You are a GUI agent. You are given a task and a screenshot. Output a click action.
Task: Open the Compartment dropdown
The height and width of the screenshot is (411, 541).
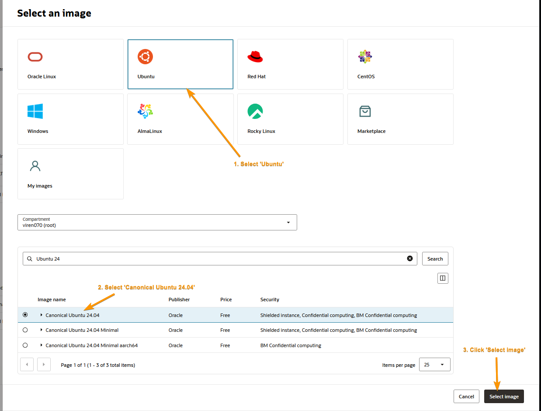coord(157,222)
